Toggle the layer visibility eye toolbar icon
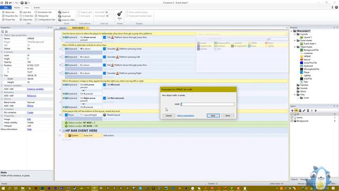The height and width of the screenshot is (191, 339). tap(296, 111)
